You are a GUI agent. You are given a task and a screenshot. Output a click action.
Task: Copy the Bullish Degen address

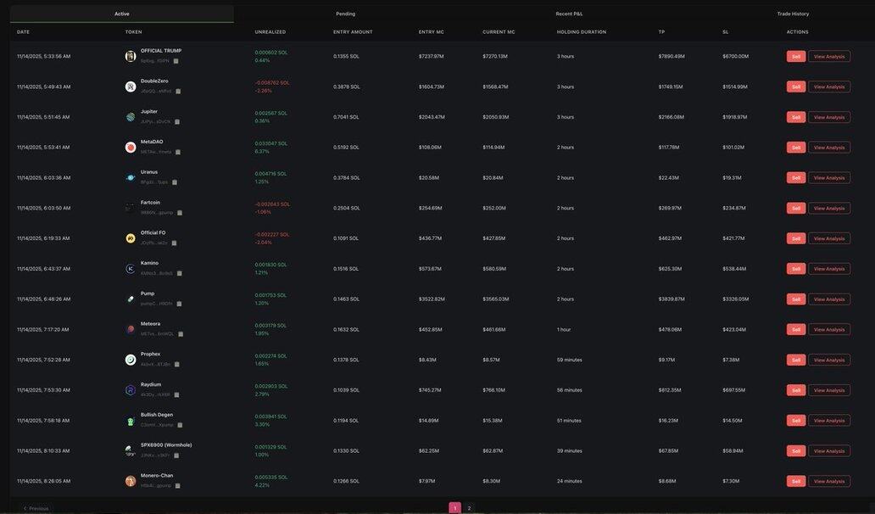179,425
